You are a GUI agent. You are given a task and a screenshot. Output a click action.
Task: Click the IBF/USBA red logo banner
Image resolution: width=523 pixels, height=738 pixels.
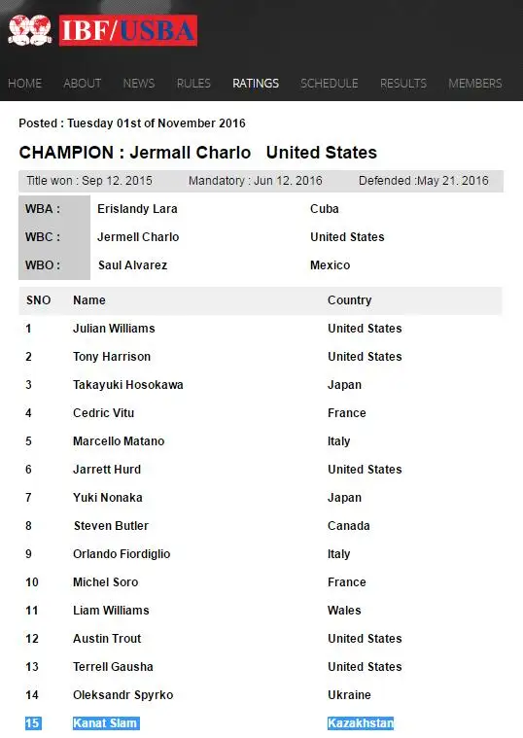(x=128, y=30)
